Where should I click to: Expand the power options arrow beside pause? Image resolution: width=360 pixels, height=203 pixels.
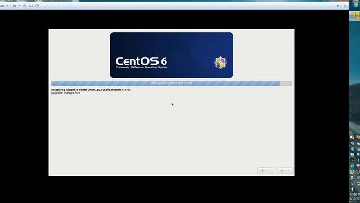point(19,6)
